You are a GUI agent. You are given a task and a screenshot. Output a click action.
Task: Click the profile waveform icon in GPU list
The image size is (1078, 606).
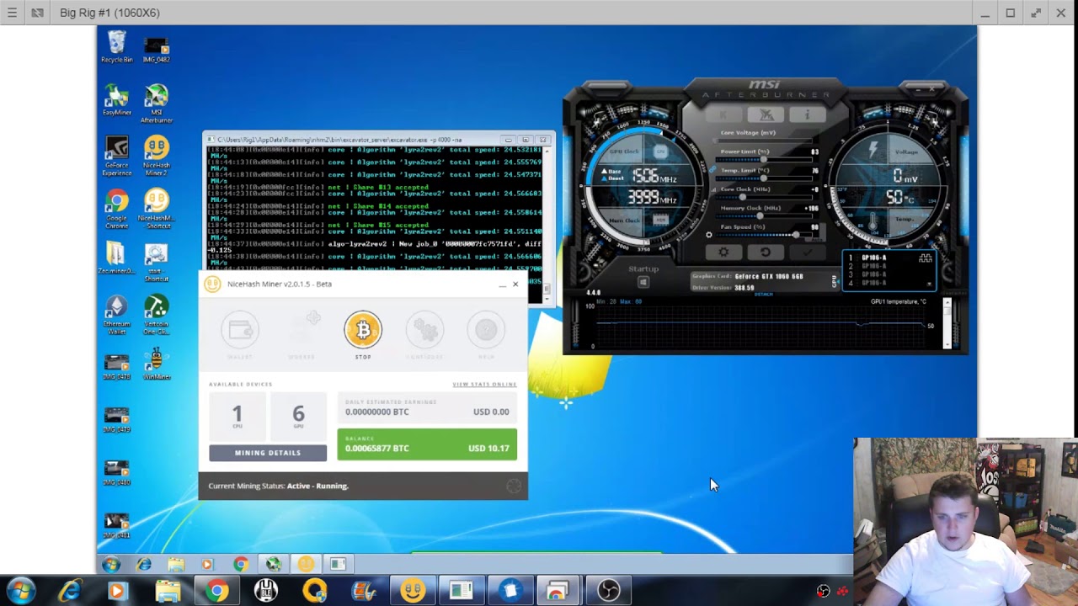point(925,258)
